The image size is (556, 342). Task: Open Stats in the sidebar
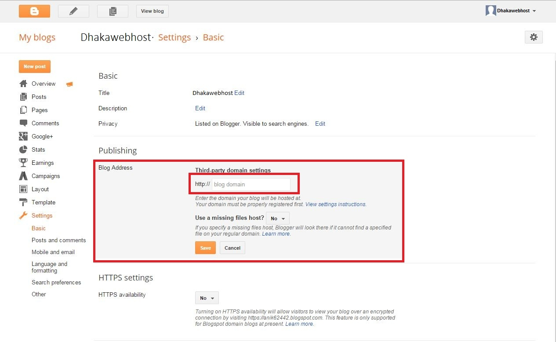point(38,149)
